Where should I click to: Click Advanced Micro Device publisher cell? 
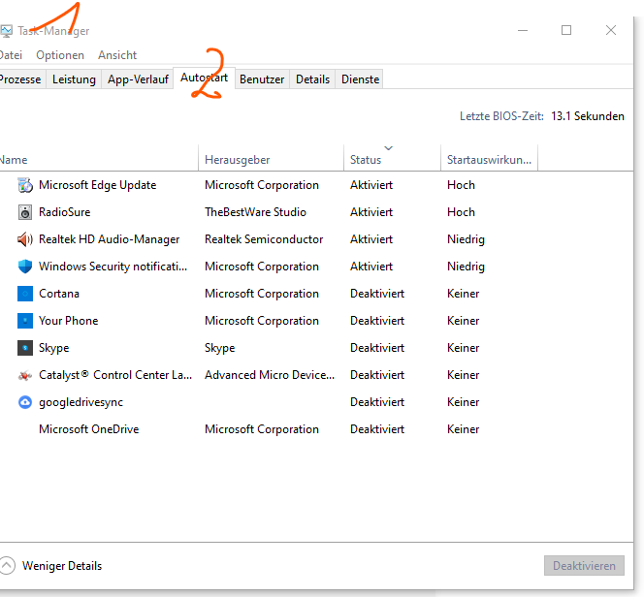[x=270, y=375]
